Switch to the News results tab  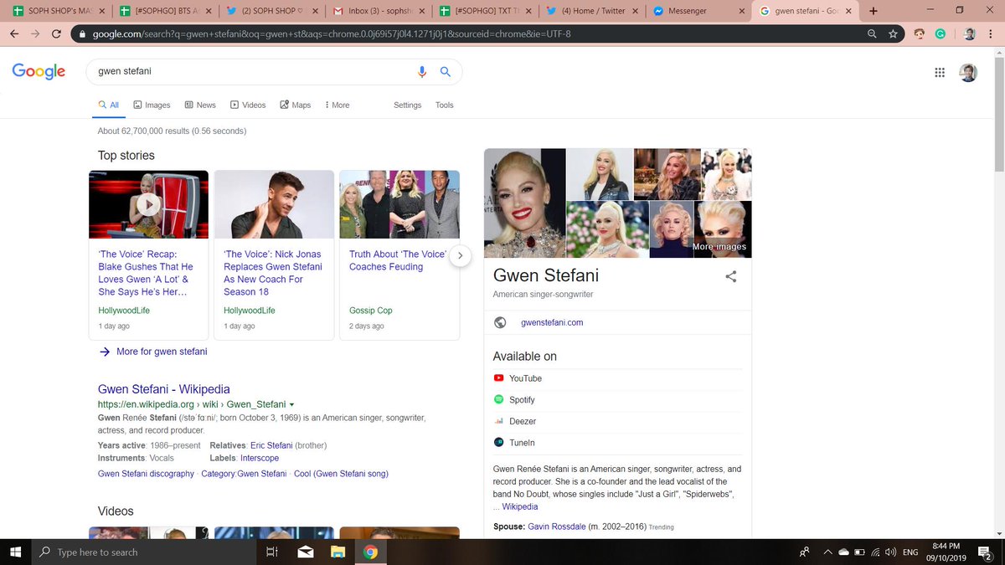coord(200,105)
